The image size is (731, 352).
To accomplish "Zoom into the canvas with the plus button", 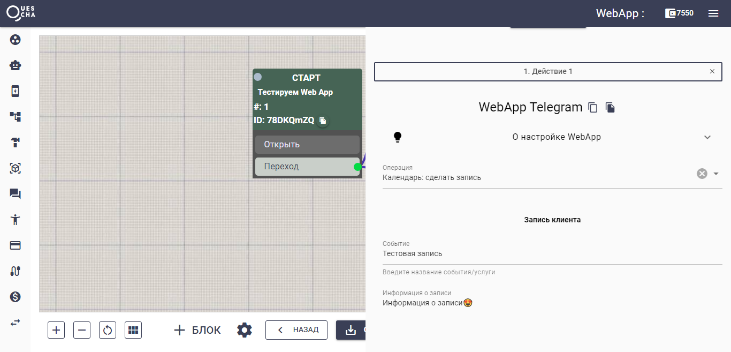I will (x=56, y=330).
